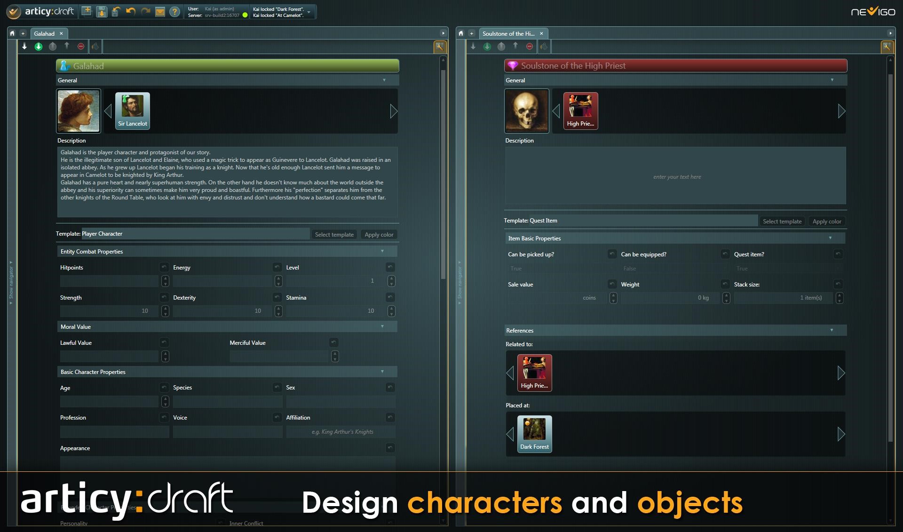The image size is (903, 532).
Task: Click the home icon in right pane tab bar
Action: pyautogui.click(x=461, y=33)
